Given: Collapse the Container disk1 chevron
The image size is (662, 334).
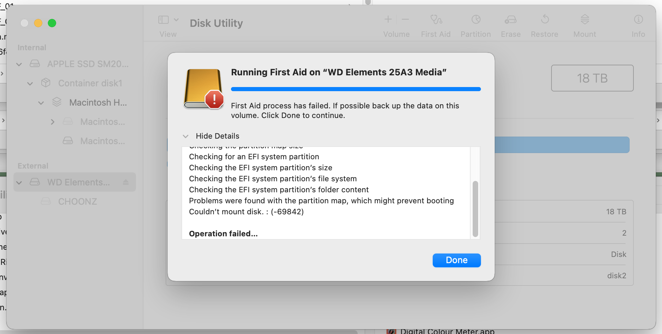Looking at the screenshot, I should (30, 83).
